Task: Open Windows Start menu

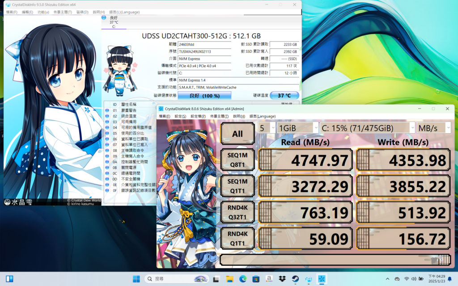Action: (136, 279)
